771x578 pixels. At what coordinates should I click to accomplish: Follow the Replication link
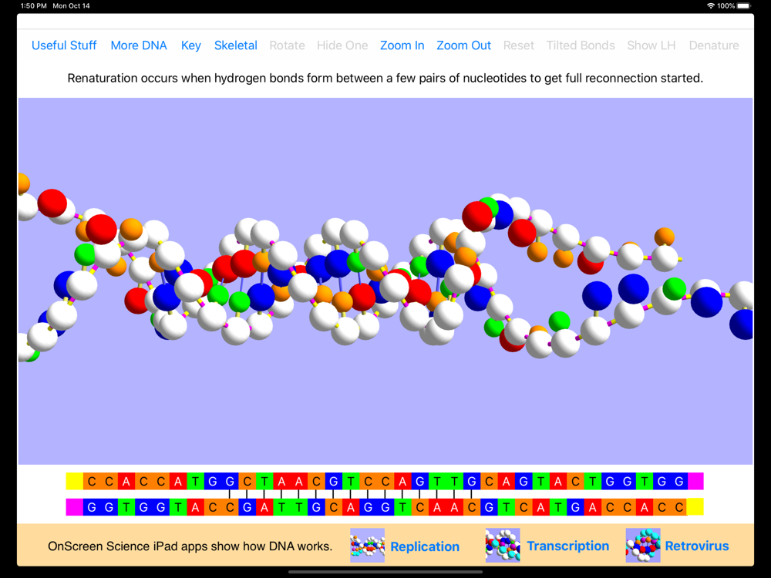[x=425, y=546]
